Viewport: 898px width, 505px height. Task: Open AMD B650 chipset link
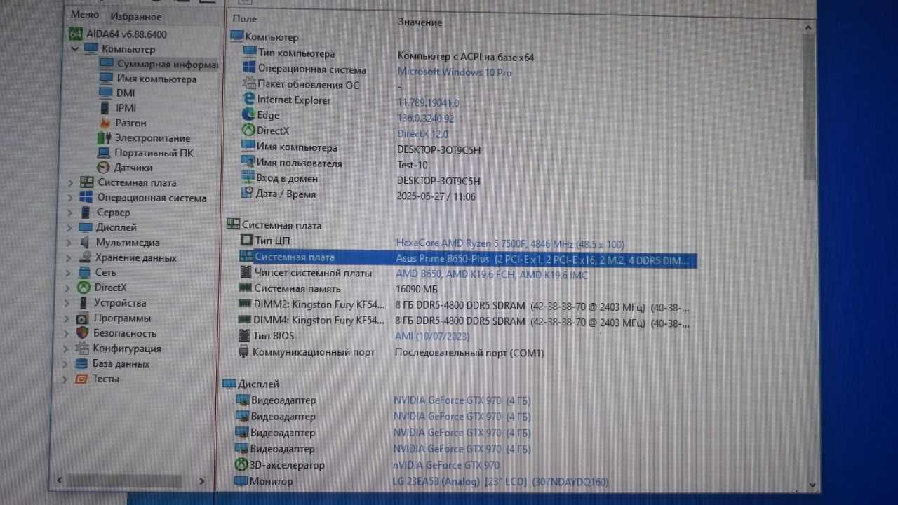pyautogui.click(x=492, y=276)
